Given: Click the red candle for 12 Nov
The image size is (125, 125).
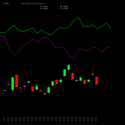Looking at the screenshot, I should tap(33, 89).
